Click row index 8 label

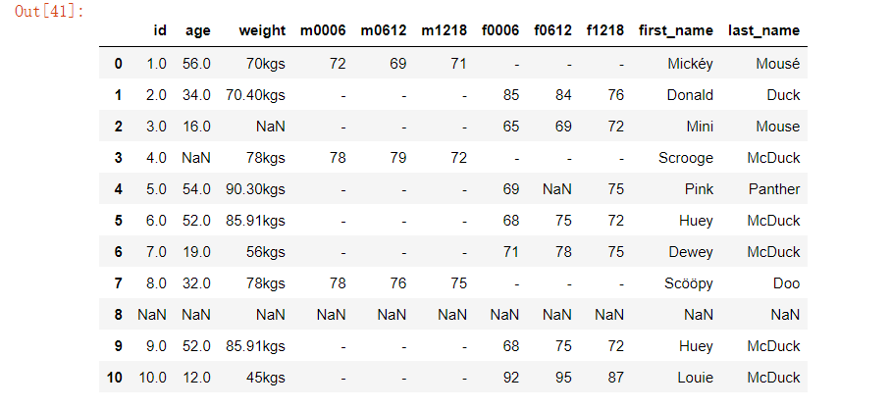[x=119, y=315]
